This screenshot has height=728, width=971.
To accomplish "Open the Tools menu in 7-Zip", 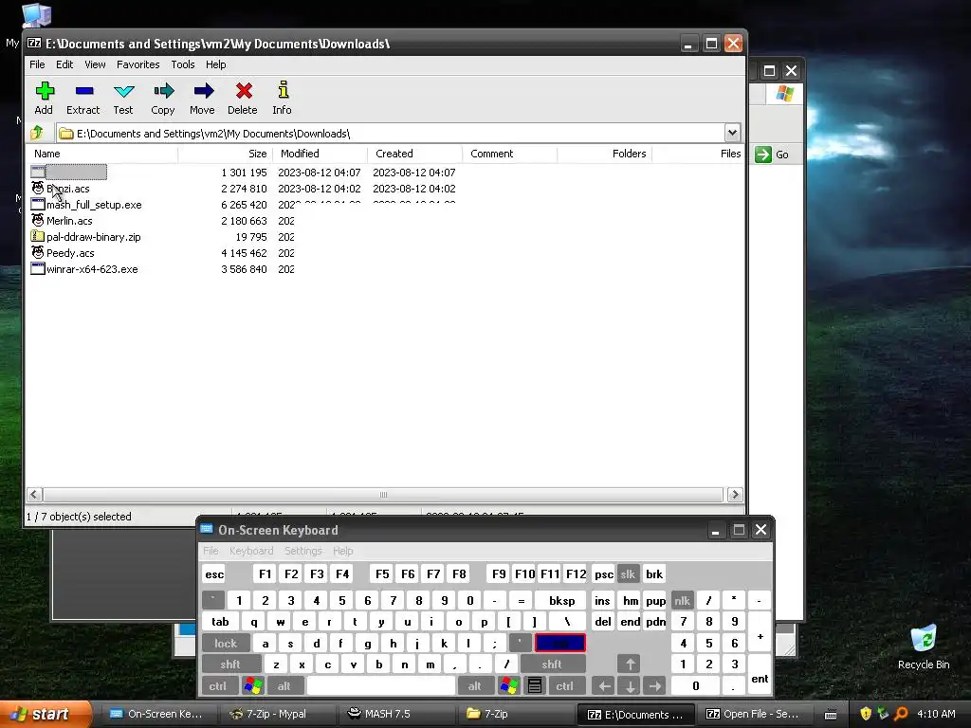I will coord(183,64).
